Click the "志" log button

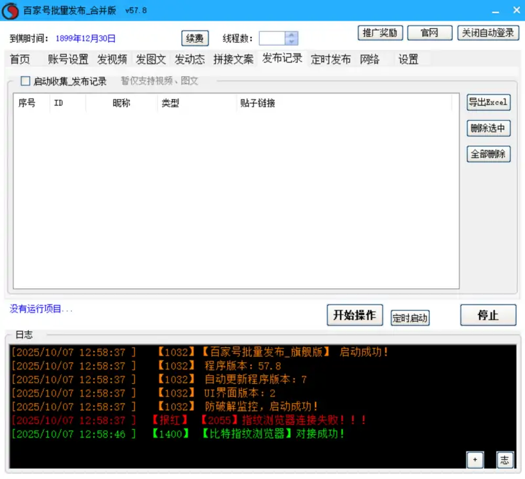(505, 460)
